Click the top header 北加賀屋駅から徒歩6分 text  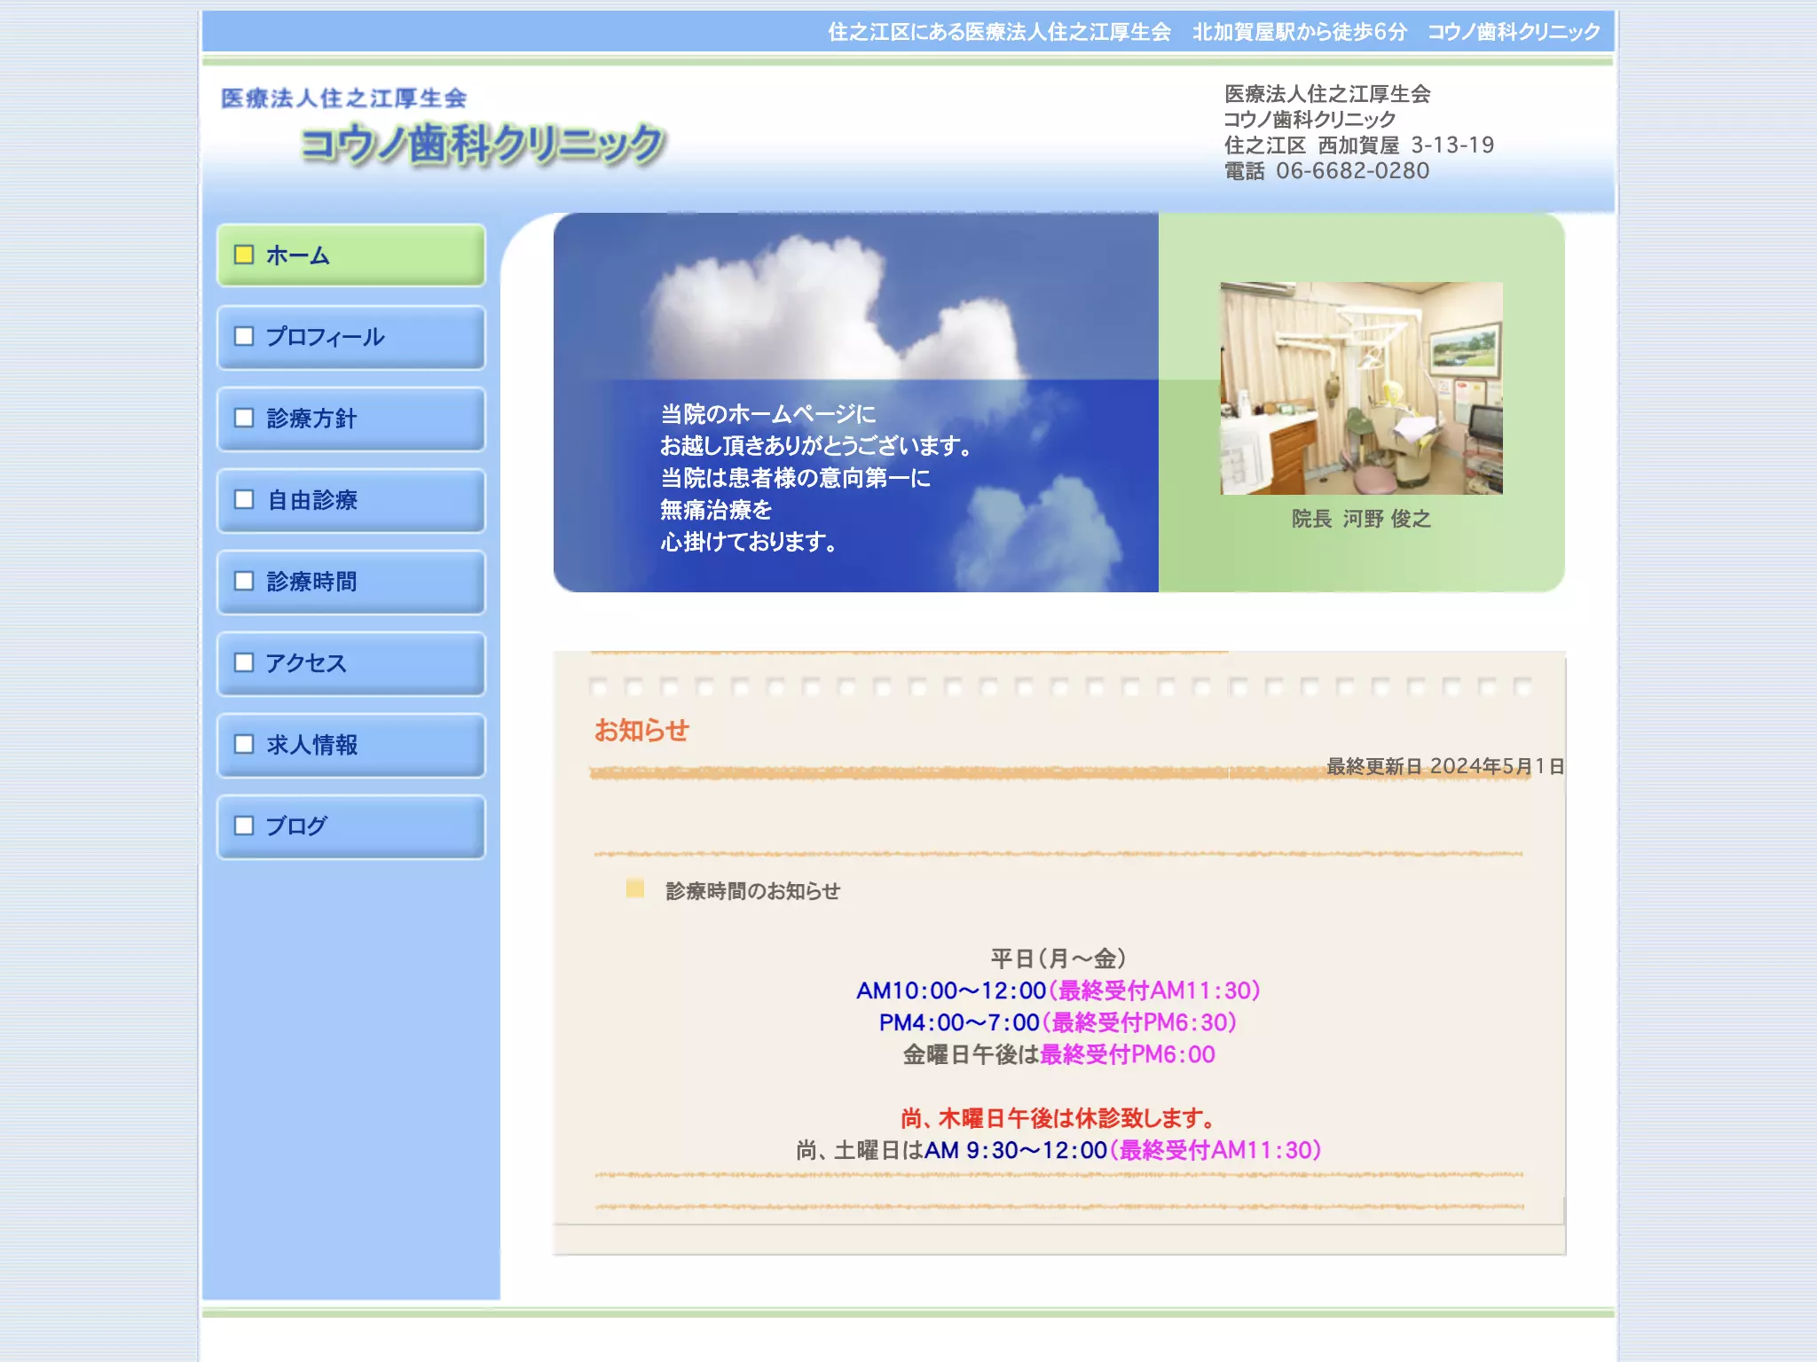(1300, 32)
